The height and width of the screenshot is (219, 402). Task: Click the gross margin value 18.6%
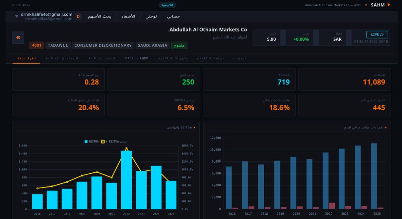(x=279, y=108)
